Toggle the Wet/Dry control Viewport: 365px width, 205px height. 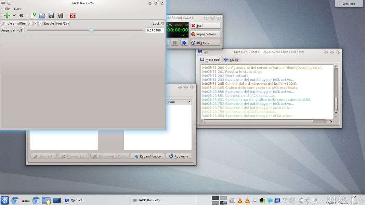(x=62, y=24)
